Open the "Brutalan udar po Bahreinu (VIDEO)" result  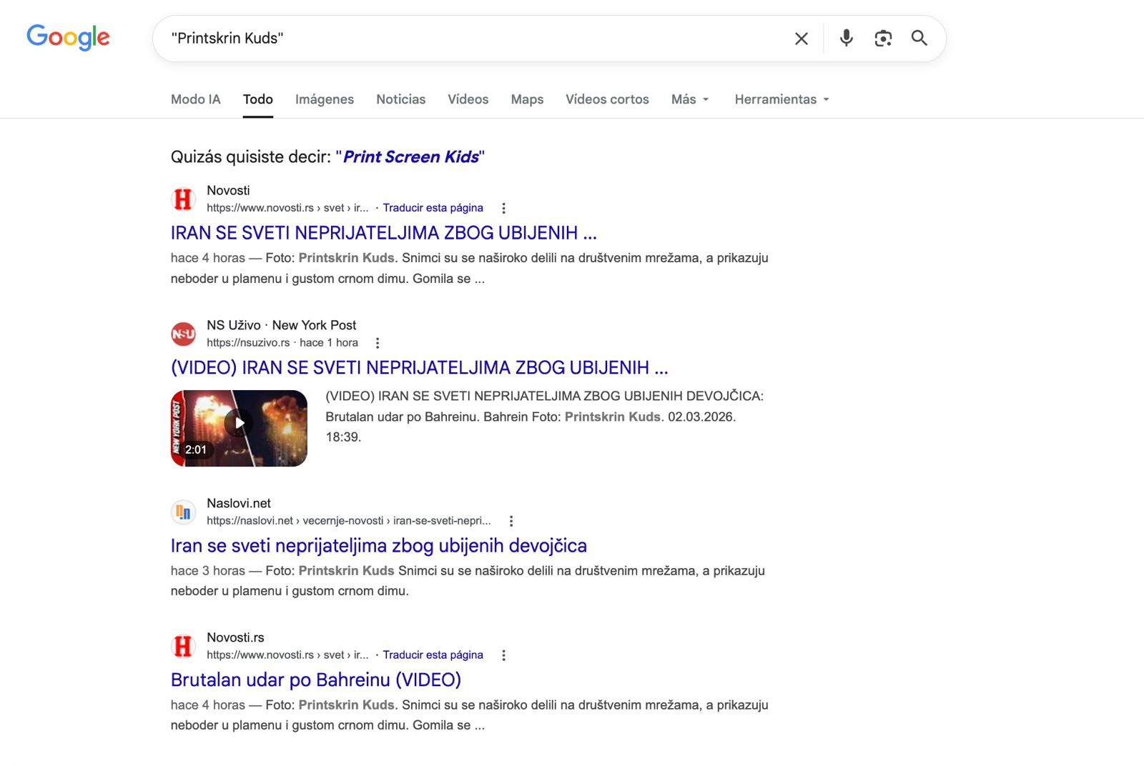(x=315, y=680)
